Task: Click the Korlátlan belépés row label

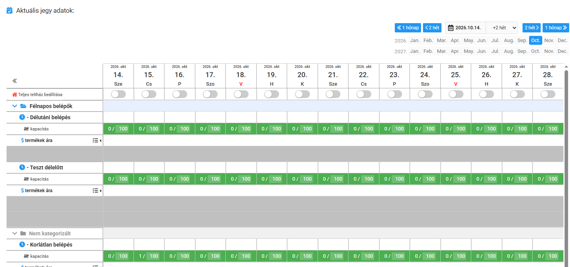Action: click(49, 245)
